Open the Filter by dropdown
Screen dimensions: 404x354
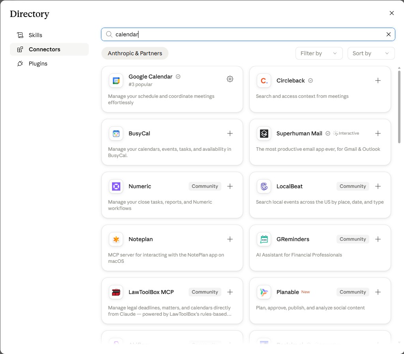[x=319, y=53]
